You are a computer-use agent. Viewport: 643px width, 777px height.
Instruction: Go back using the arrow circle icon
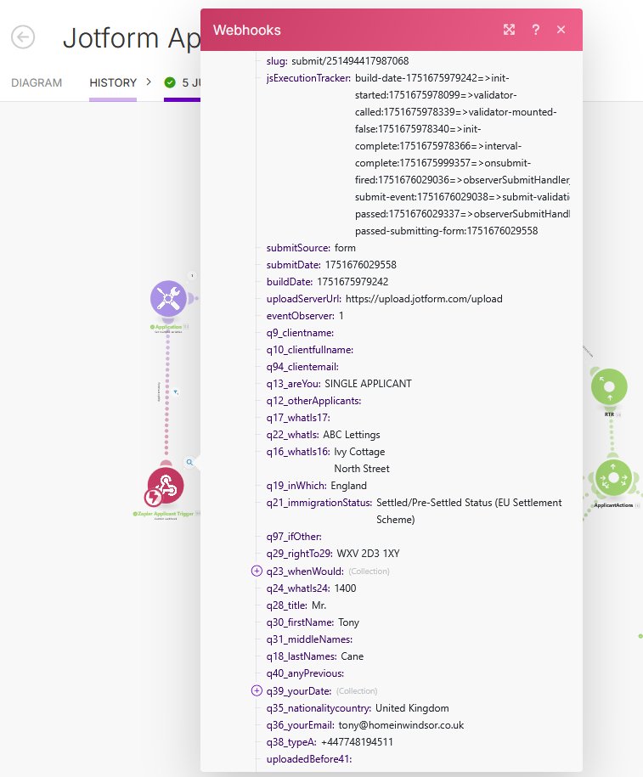[23, 37]
